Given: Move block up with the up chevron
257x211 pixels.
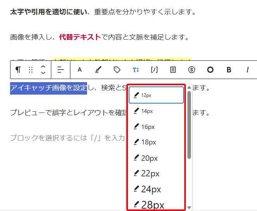Looking at the screenshot, I should (x=43, y=67).
